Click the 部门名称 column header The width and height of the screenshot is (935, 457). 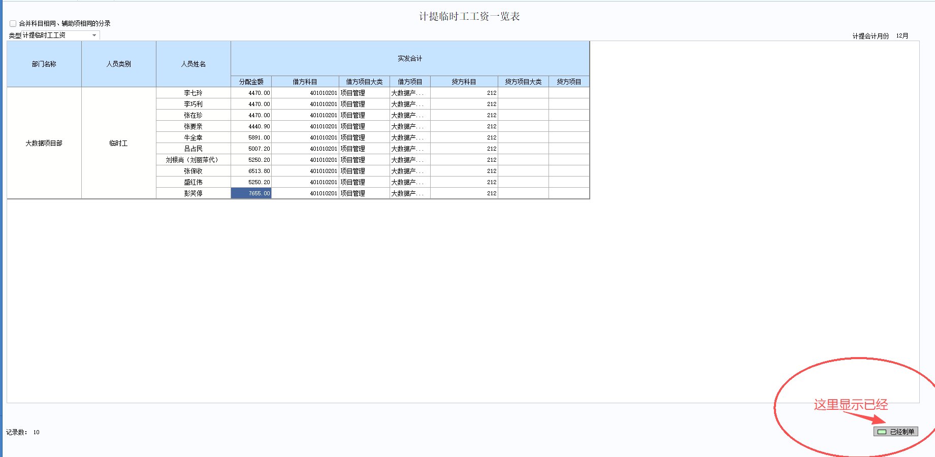point(44,64)
